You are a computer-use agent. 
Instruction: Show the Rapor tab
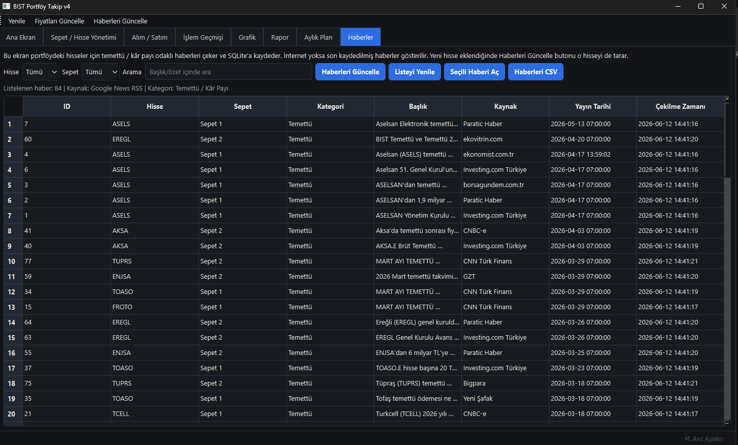pyautogui.click(x=280, y=37)
